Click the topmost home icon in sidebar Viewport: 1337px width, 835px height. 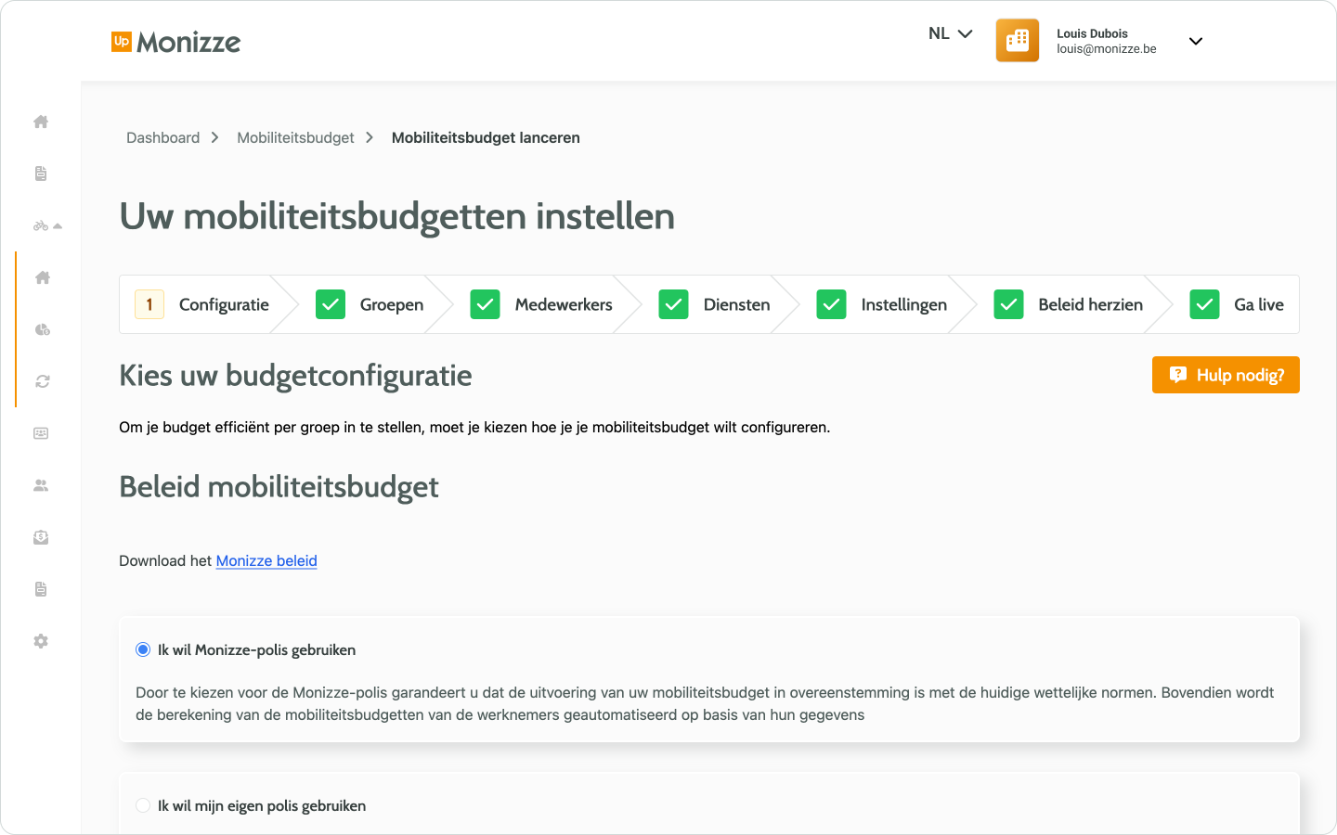coord(41,122)
